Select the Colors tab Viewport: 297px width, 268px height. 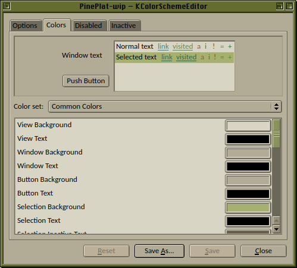[x=57, y=25]
